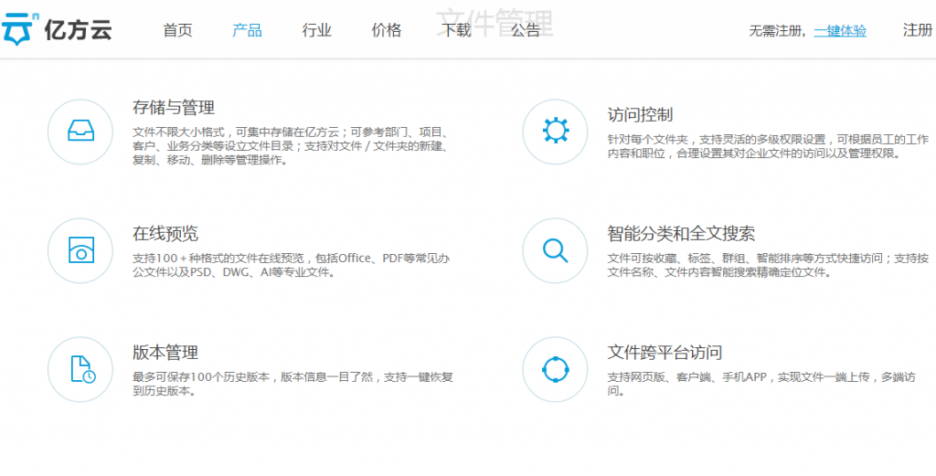This screenshot has width=936, height=476.
Task: Click the 在线预览 eye preview icon
Action: [80, 250]
